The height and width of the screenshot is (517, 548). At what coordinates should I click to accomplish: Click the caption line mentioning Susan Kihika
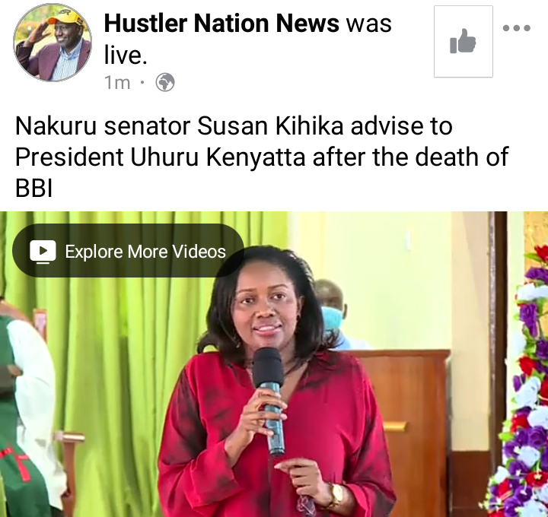[x=234, y=125]
